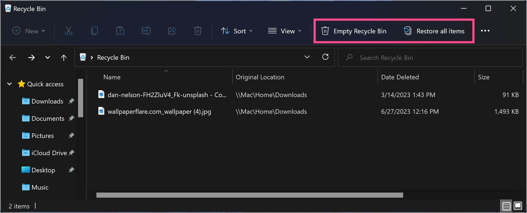
Task: Click the Delete trash icon
Action: pos(198,31)
